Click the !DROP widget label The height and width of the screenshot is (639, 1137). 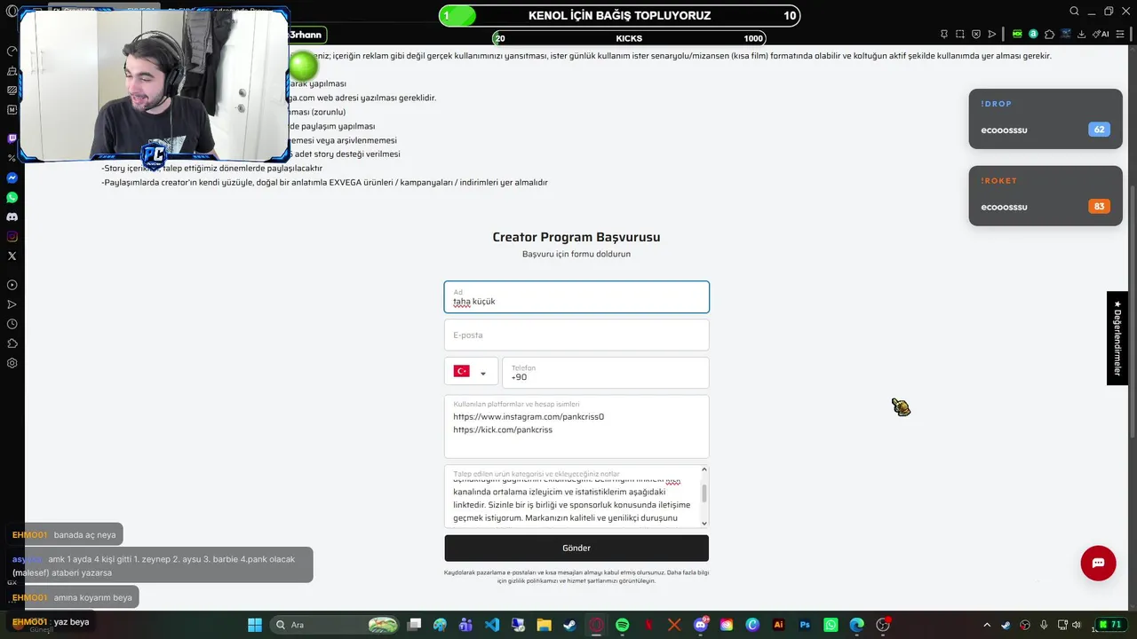coord(997,104)
